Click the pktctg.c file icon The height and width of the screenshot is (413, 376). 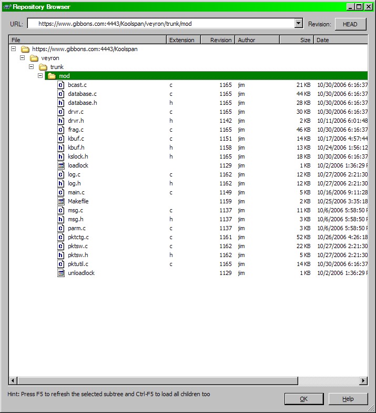click(61, 237)
